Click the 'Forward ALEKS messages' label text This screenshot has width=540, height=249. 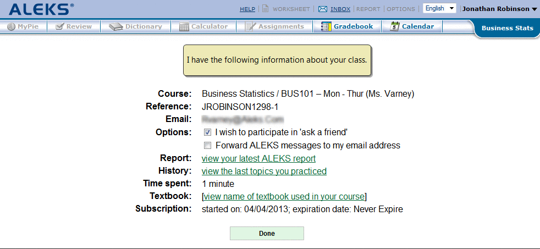point(308,145)
